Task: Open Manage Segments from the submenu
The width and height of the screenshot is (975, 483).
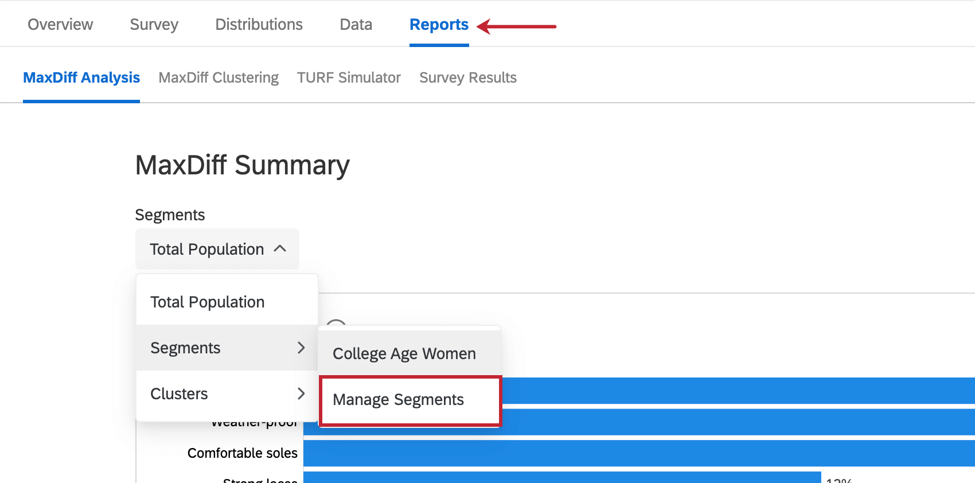Action: [398, 400]
